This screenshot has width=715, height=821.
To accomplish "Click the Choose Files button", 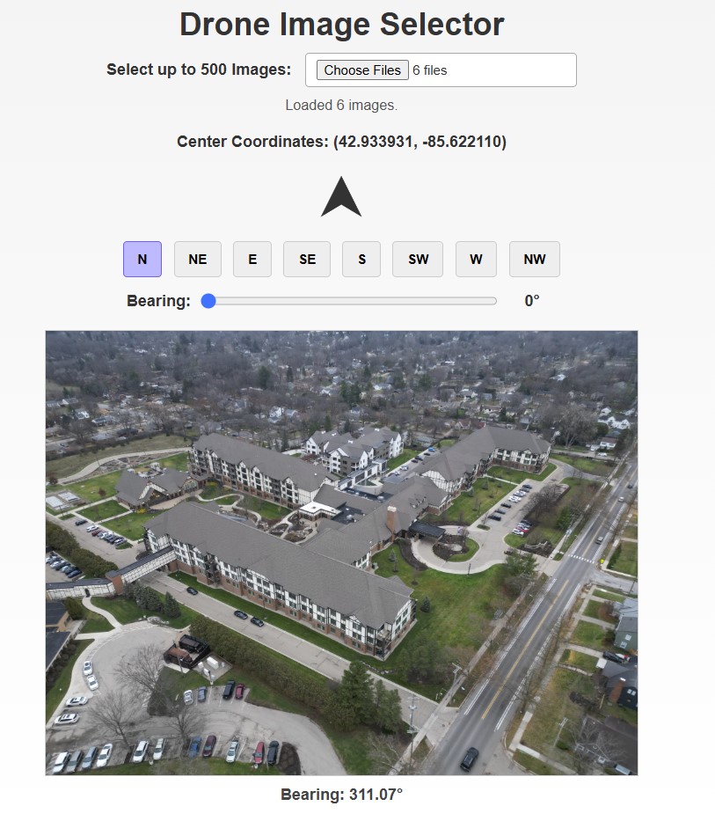I will pyautogui.click(x=362, y=70).
